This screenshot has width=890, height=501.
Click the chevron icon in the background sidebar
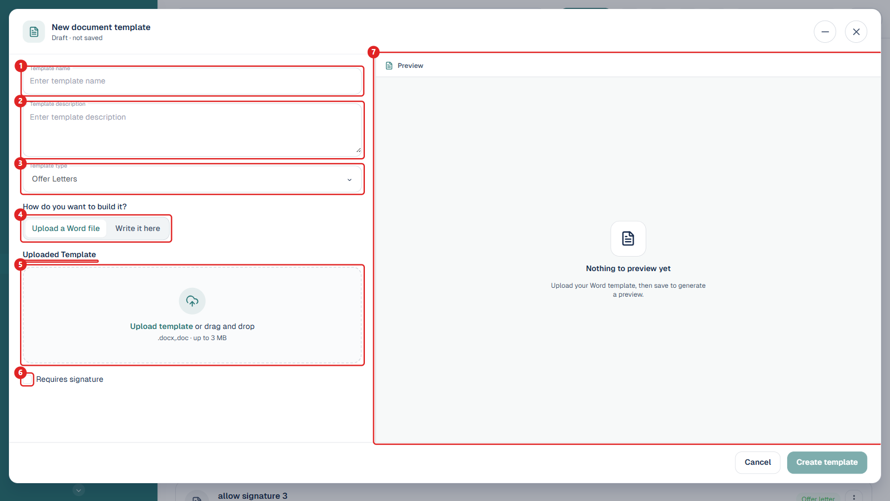coord(79,490)
